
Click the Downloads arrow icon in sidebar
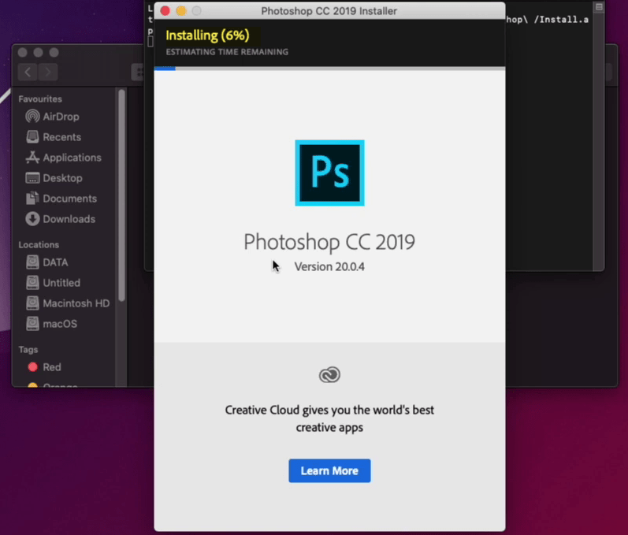pos(32,219)
